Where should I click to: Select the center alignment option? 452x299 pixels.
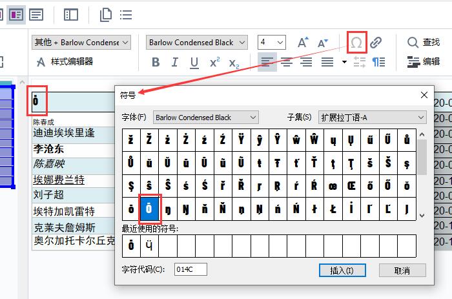[286, 63]
